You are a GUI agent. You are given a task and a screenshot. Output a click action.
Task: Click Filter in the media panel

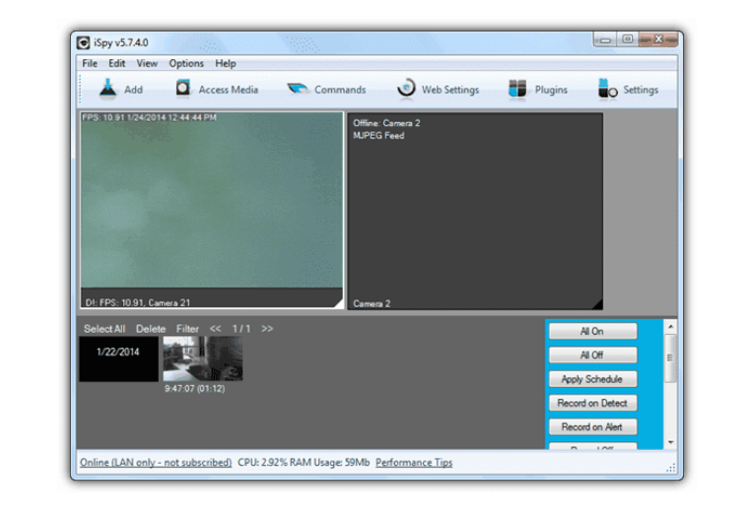click(187, 329)
